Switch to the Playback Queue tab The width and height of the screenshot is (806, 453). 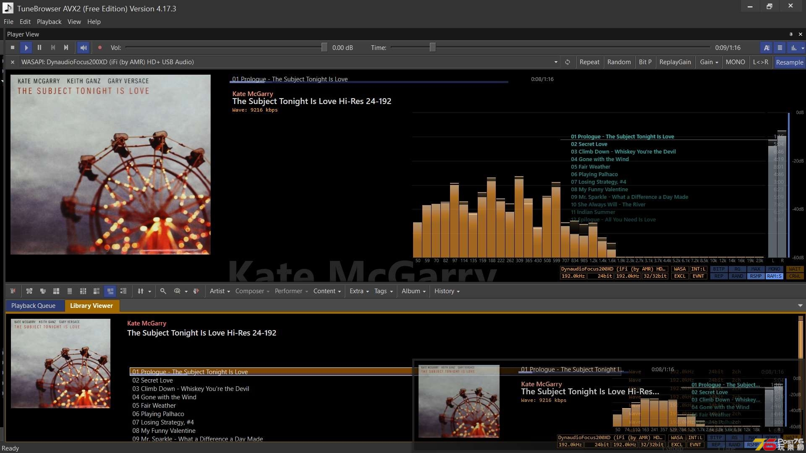(33, 306)
